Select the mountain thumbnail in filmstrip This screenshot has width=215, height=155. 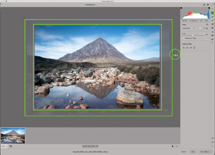pos(13,135)
